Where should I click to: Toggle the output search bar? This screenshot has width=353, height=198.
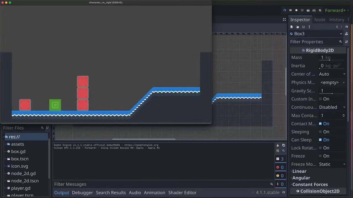284,151
